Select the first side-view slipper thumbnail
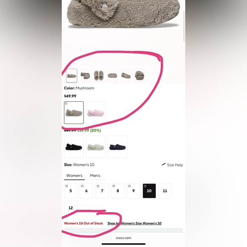247x247 pixels. [72, 75]
